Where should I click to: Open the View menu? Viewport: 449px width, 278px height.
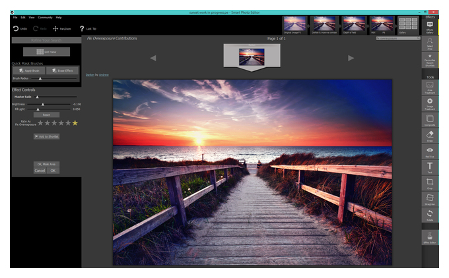pyautogui.click(x=32, y=17)
